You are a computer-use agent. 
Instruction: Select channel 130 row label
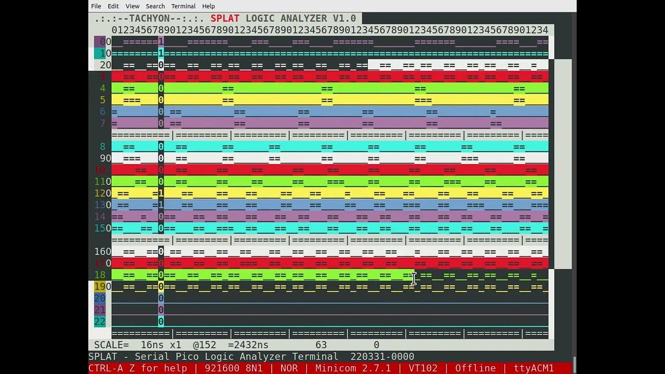click(x=103, y=205)
